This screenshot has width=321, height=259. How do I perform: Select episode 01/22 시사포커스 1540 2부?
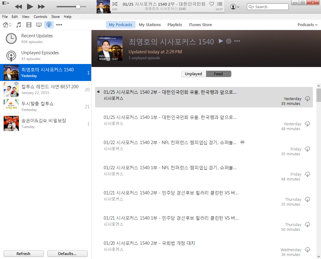pyautogui.click(x=204, y=147)
